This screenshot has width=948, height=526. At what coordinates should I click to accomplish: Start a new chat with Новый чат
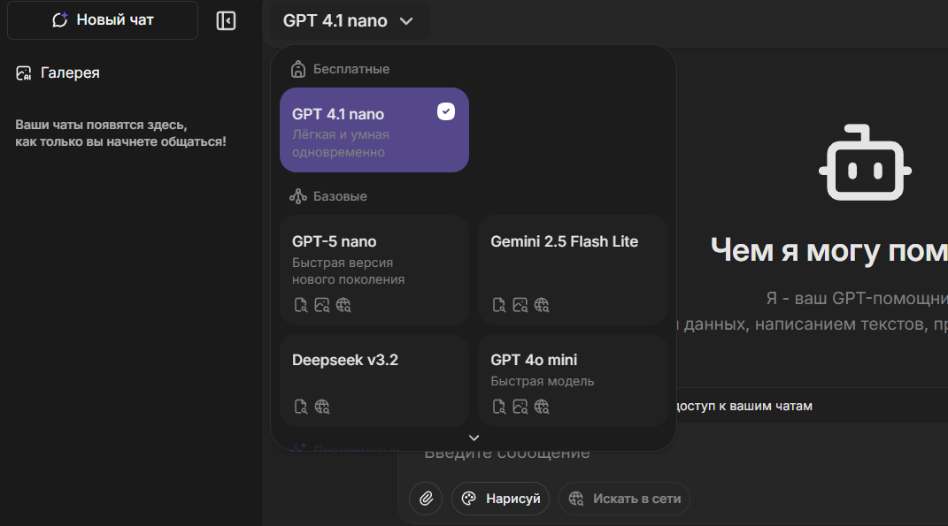pyautogui.click(x=102, y=20)
